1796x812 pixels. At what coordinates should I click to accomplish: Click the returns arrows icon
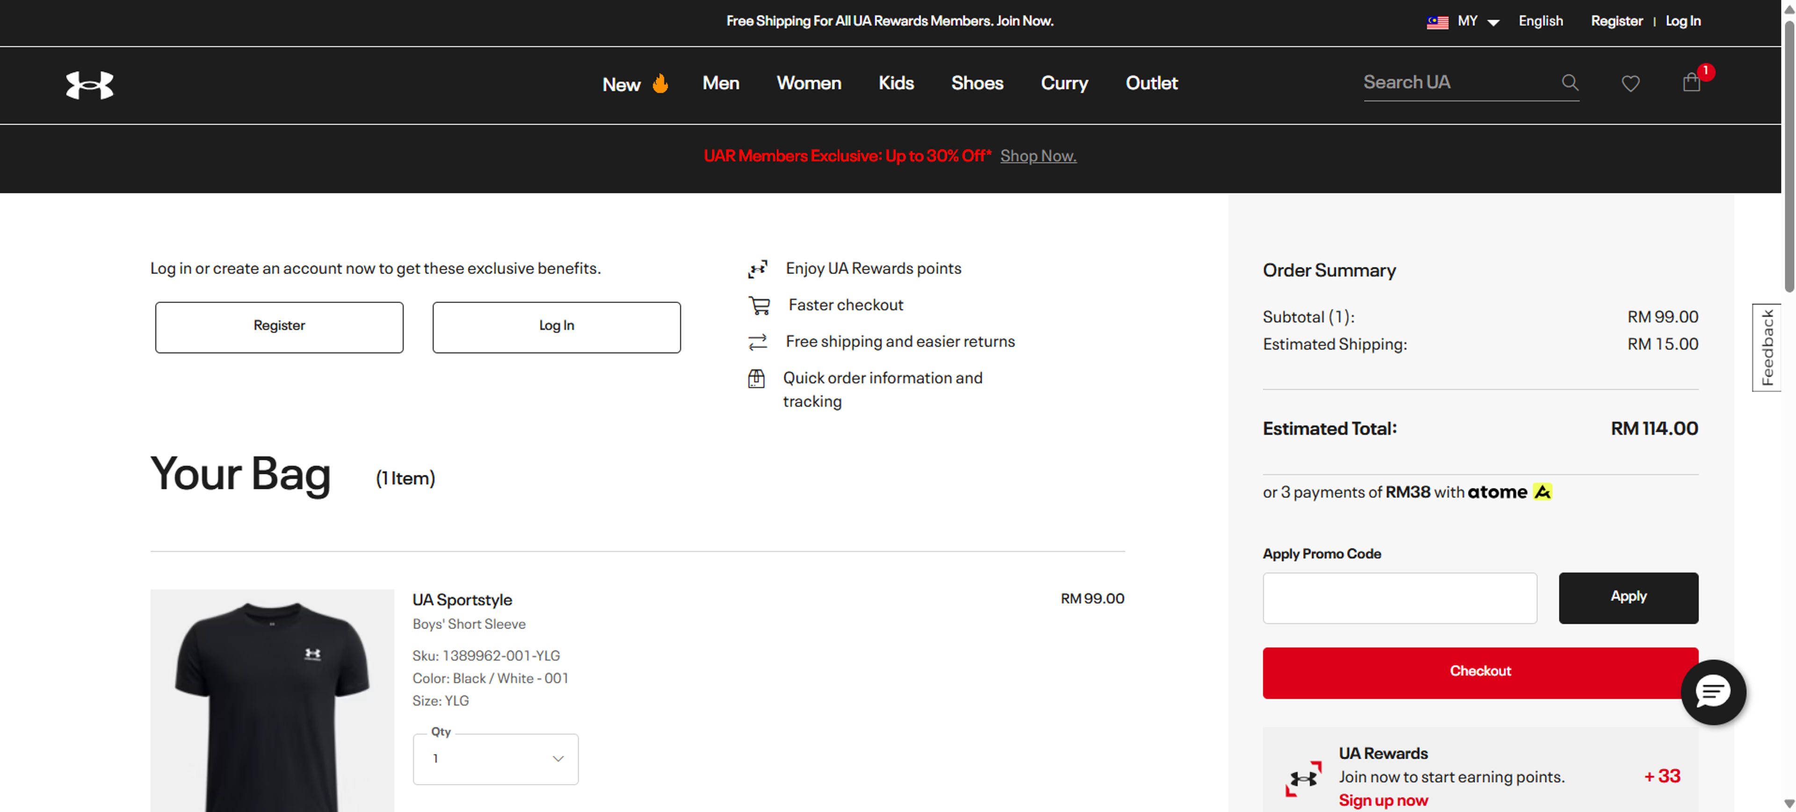(757, 342)
